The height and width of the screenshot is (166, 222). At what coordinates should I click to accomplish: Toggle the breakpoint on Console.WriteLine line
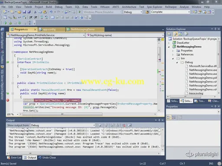(8, 100)
